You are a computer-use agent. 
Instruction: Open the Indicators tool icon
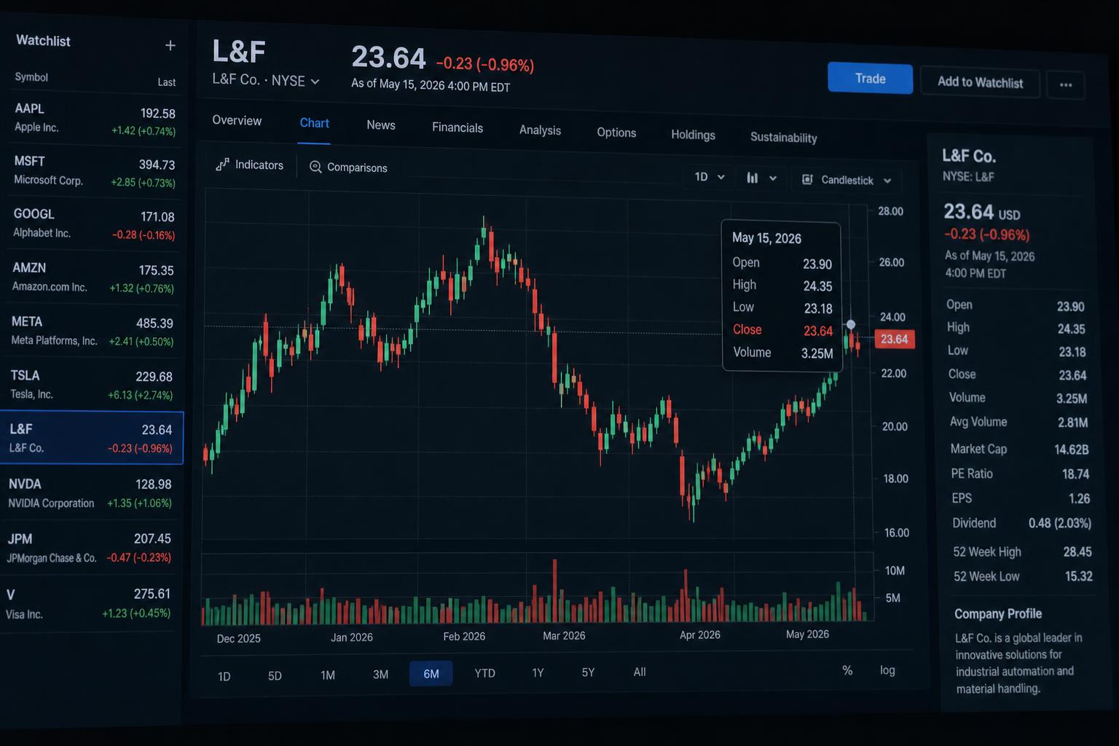click(x=222, y=165)
